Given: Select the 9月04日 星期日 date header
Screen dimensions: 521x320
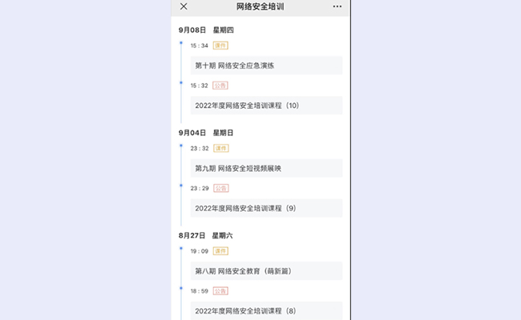Looking at the screenshot, I should pos(206,133).
